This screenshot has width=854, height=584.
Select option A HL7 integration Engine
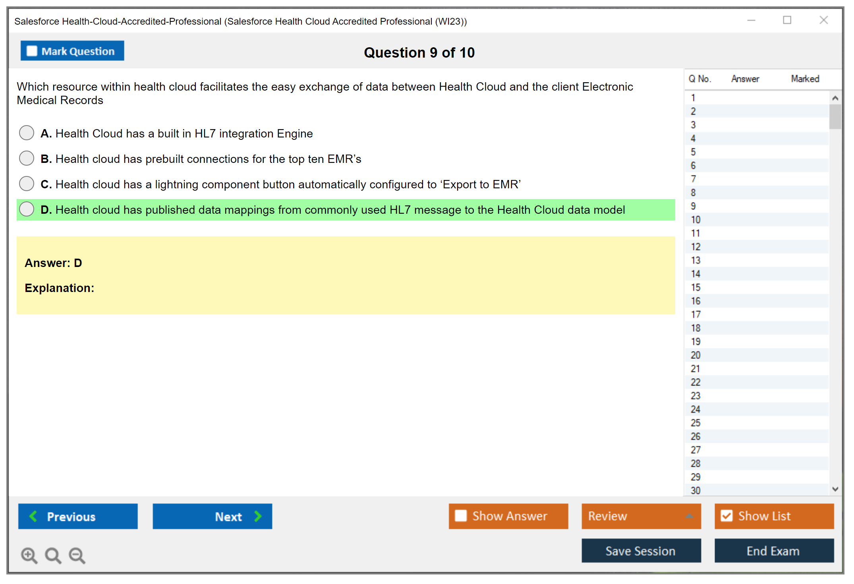click(x=27, y=133)
